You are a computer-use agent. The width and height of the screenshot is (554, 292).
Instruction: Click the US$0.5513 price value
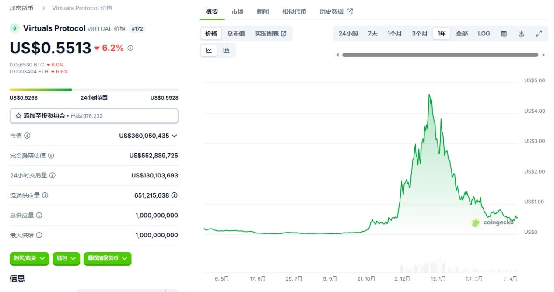(50, 48)
